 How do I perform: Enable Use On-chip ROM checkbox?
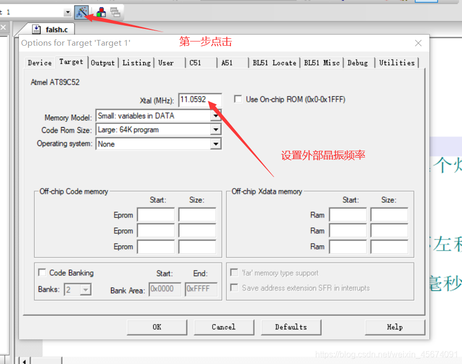(x=238, y=99)
